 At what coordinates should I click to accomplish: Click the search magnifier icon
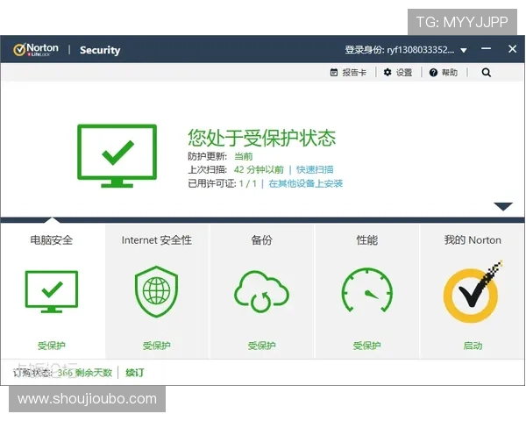click(486, 73)
